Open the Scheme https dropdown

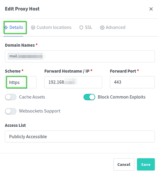21,82
